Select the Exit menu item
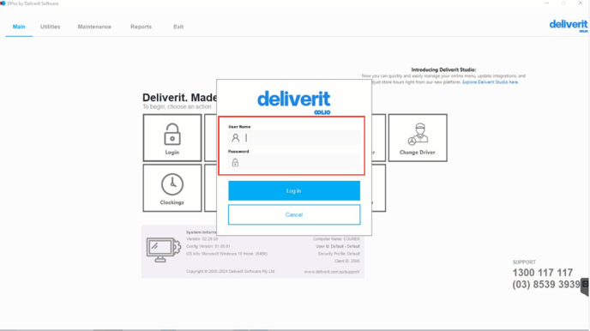 [x=178, y=27]
